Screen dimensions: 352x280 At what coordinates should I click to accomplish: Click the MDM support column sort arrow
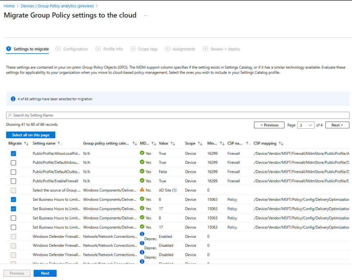(153, 143)
